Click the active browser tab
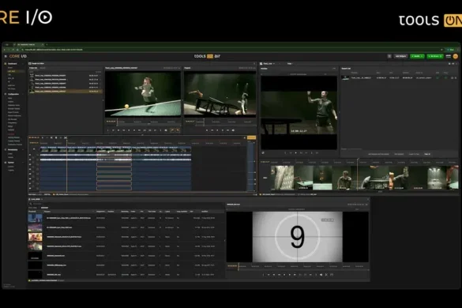 click(30, 44)
